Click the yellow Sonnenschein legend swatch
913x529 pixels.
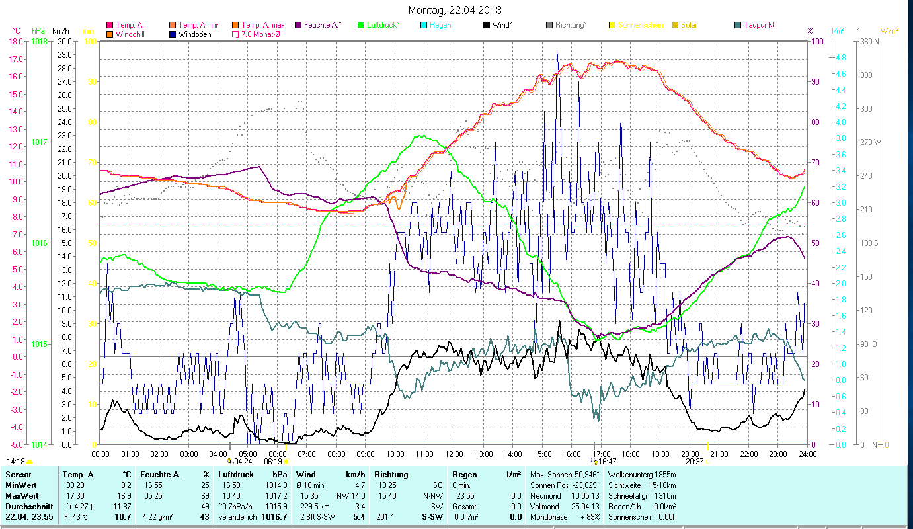612,25
